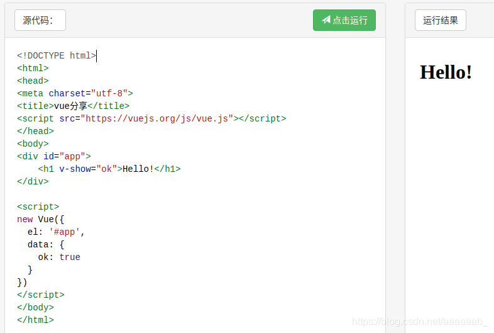The height and width of the screenshot is (333, 494).
Task: Click the vue分享 title text in code
Action: [70, 106]
